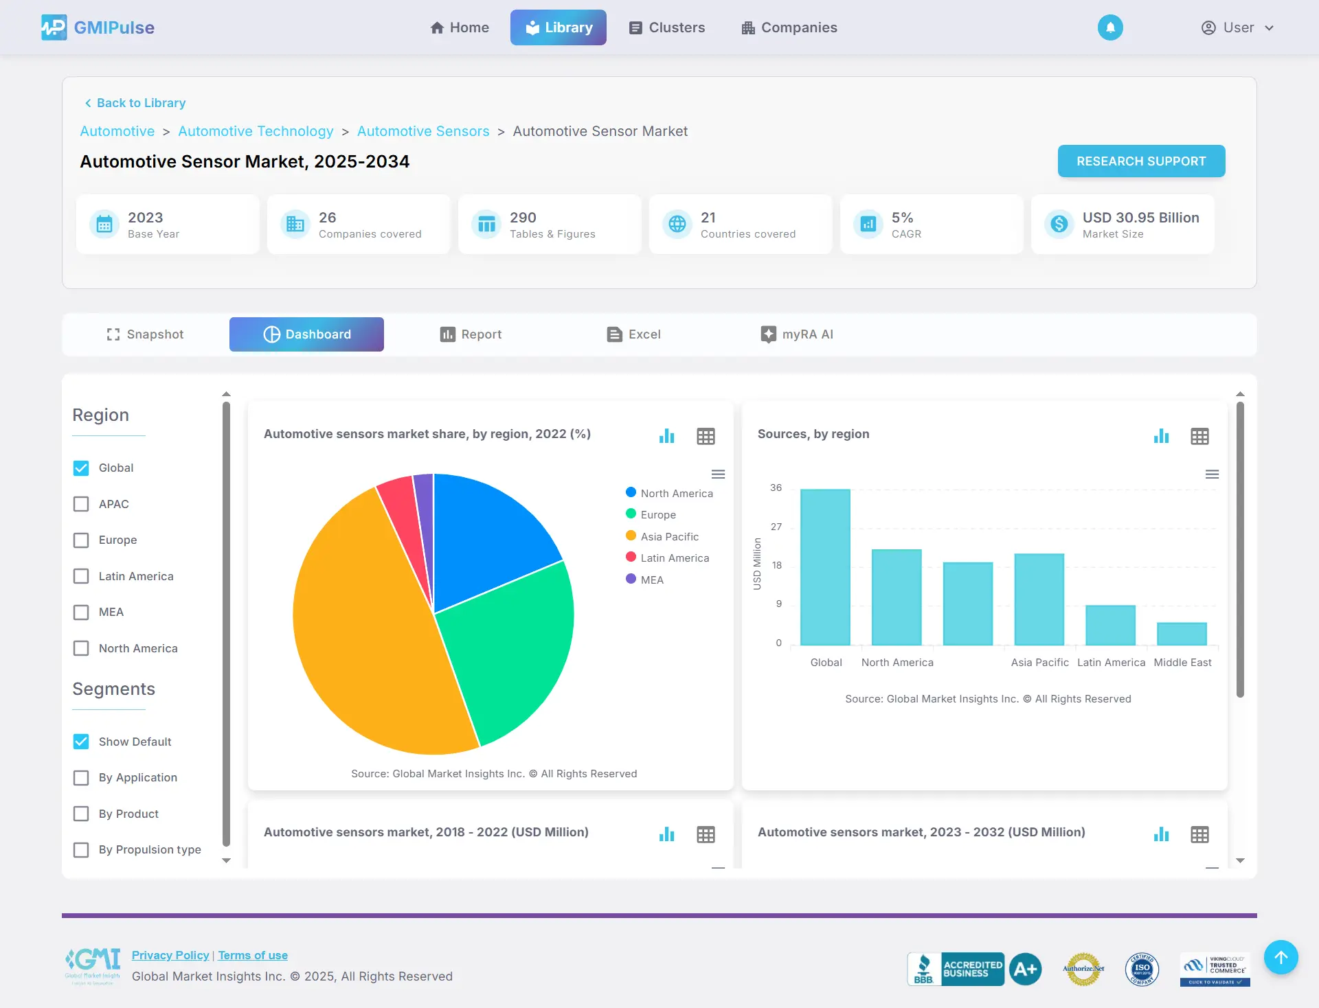Click the notification bell icon
This screenshot has width=1319, height=1008.
(x=1110, y=27)
